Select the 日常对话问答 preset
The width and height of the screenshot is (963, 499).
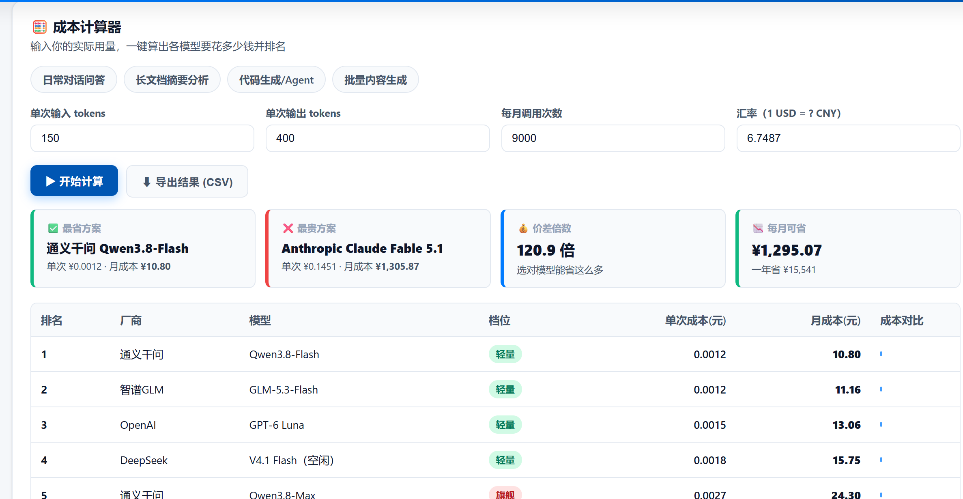coord(74,80)
